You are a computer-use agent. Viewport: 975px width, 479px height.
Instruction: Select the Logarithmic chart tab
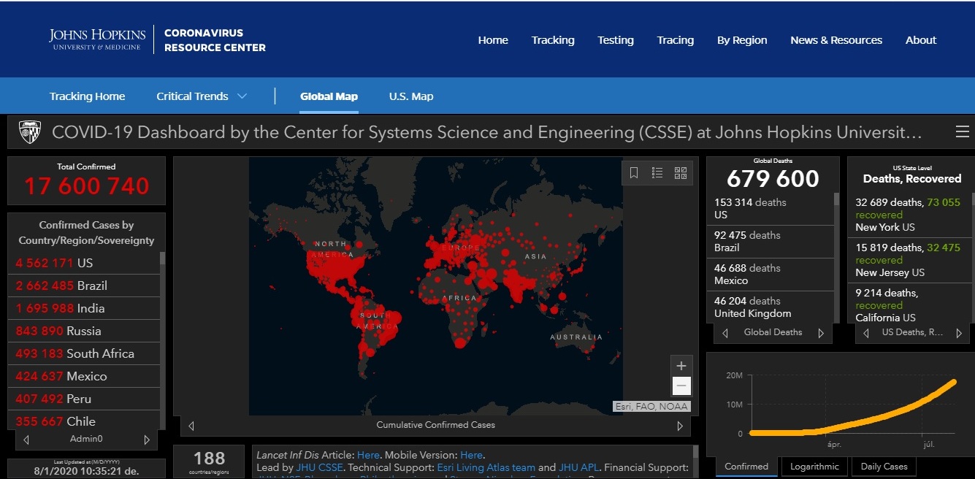tap(815, 467)
